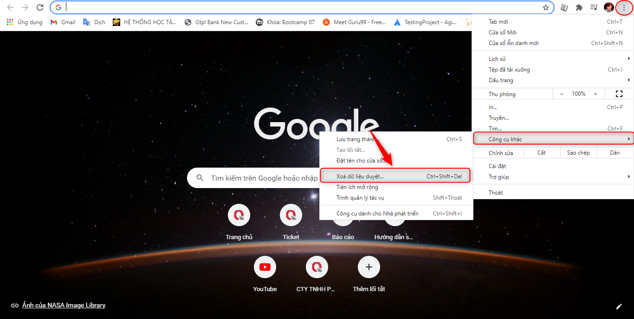Open the Ticket shortcut tile
This screenshot has width=634, height=319.
click(x=291, y=223)
